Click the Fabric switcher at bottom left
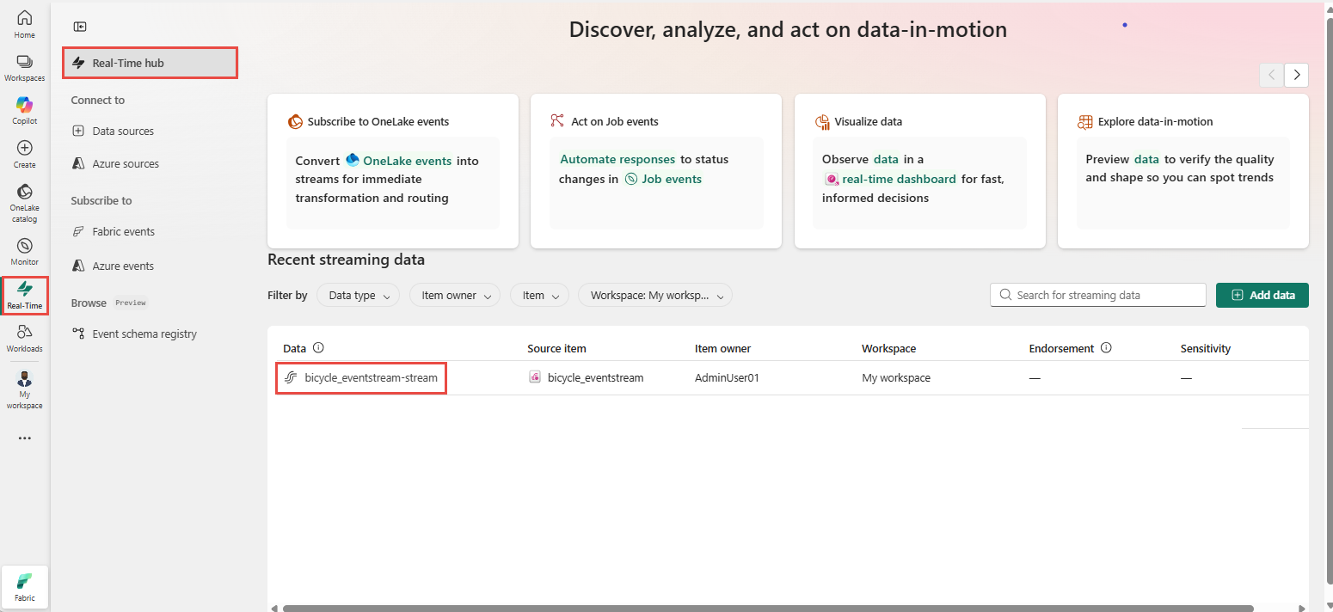This screenshot has width=1333, height=612. [25, 586]
